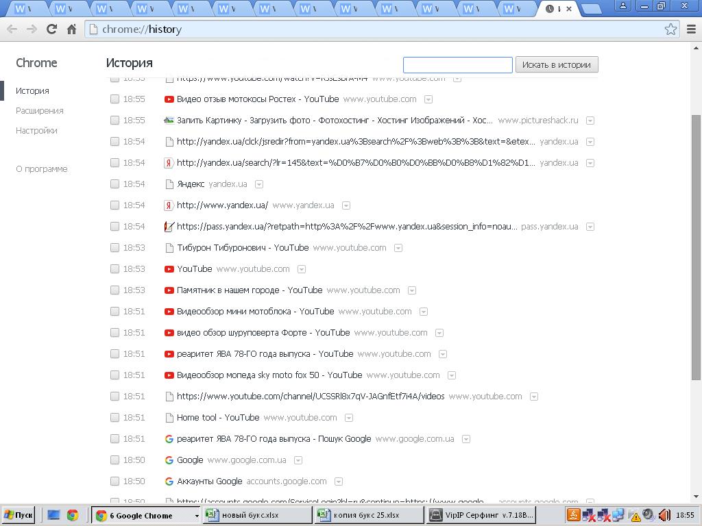The width and height of the screenshot is (702, 526).
Task: Expand dropdown for 'Тибурон Тибуронович - YouTube'
Action: 398,248
